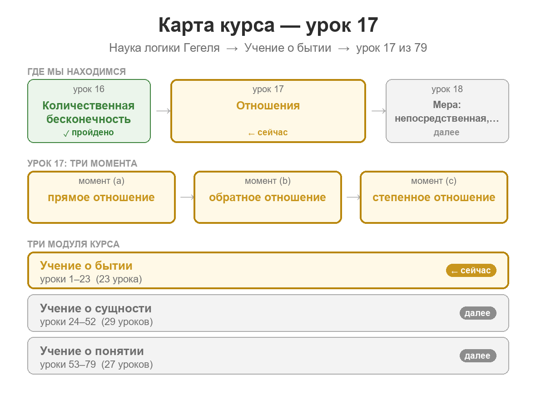The height and width of the screenshot is (395, 536).
Task: Open the lesson 18 card Мера
Action: click(x=447, y=111)
